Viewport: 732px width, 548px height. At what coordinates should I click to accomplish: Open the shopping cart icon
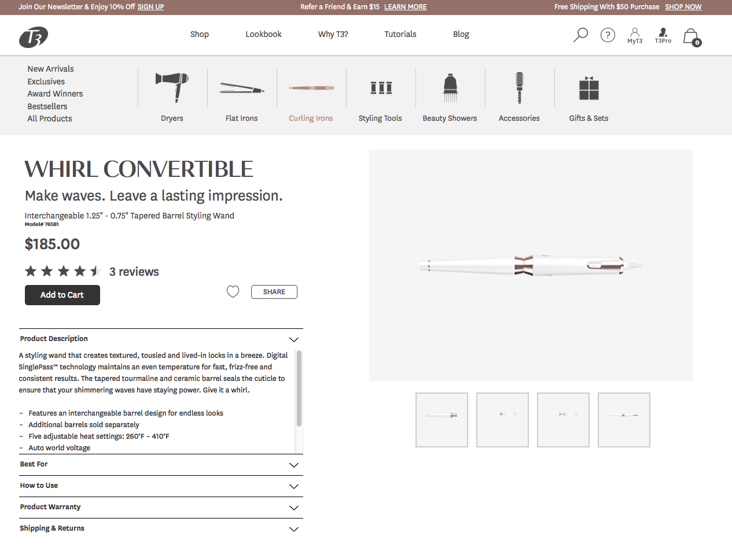[691, 37]
